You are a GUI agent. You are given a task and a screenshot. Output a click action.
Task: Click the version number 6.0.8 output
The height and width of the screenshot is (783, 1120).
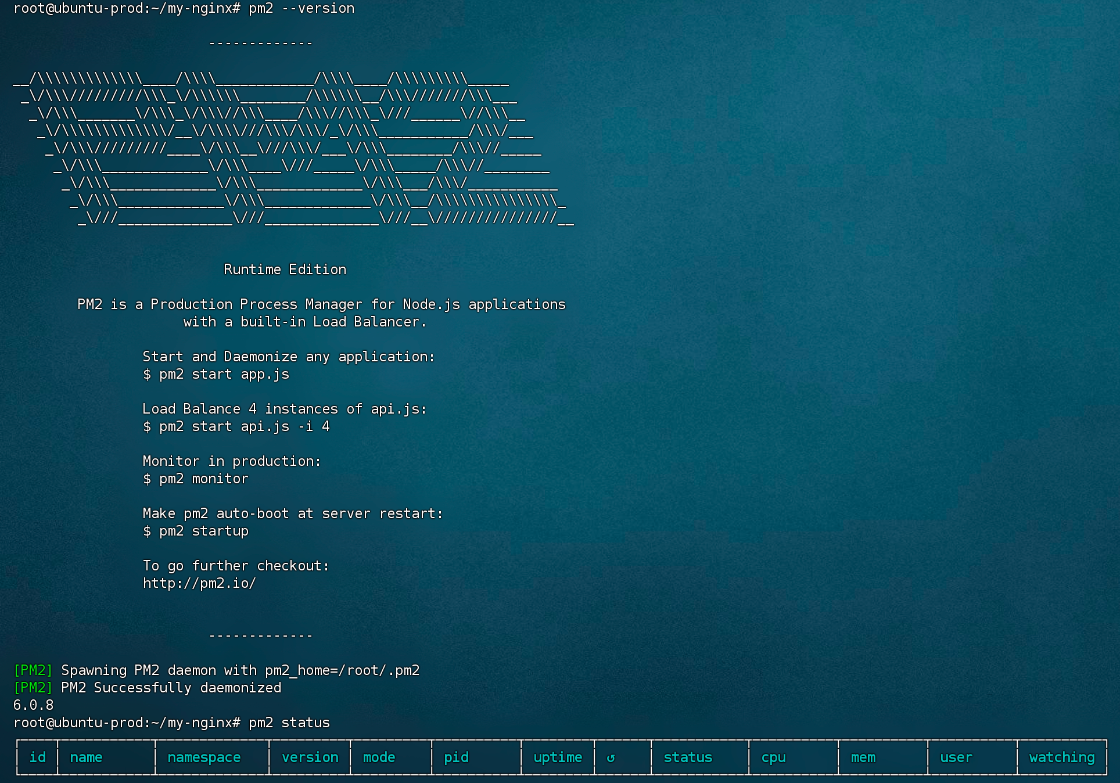pyautogui.click(x=33, y=705)
